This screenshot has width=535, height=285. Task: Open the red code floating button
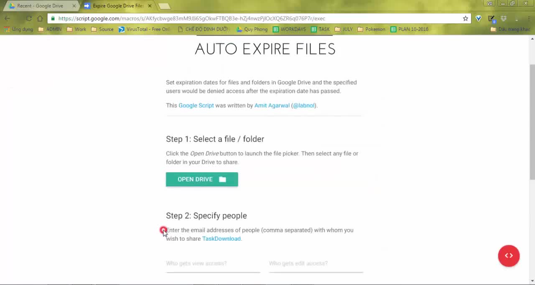[509, 256]
